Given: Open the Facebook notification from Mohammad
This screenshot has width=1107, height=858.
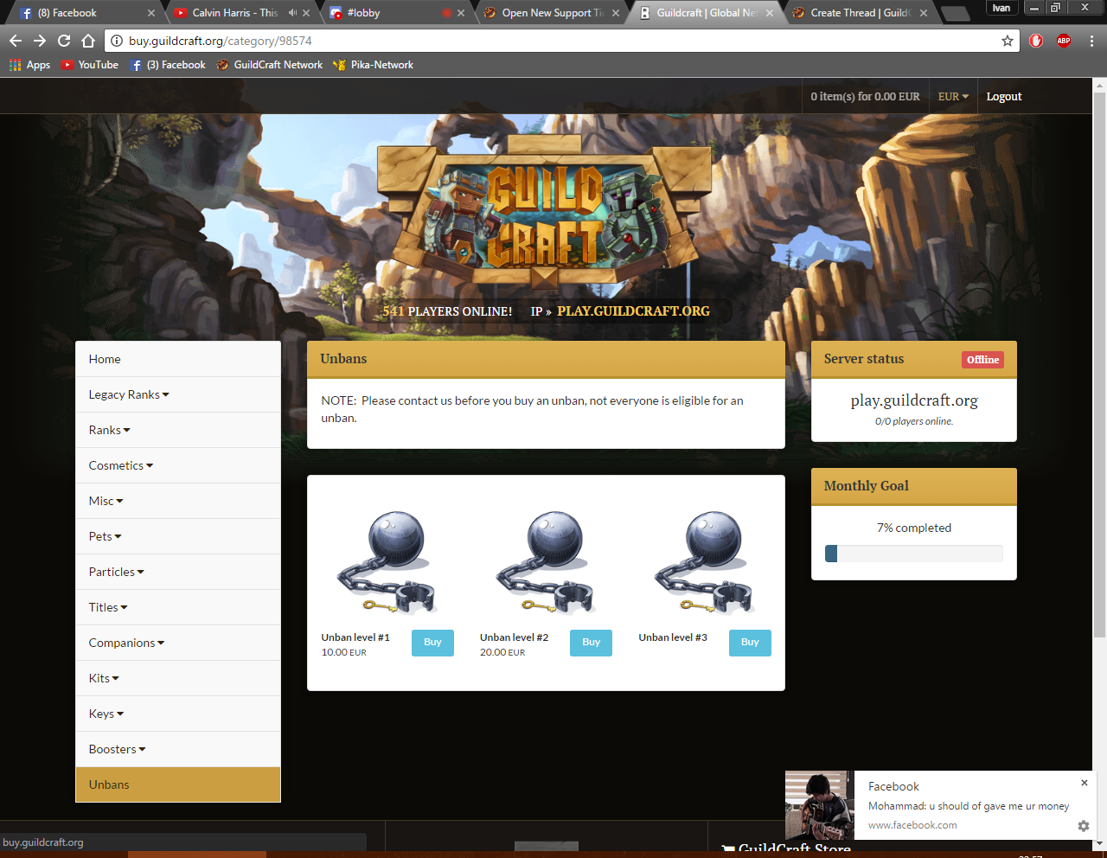Looking at the screenshot, I should point(969,806).
